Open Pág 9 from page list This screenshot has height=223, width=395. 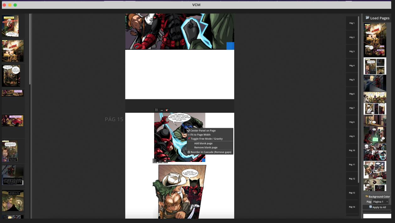point(352,136)
